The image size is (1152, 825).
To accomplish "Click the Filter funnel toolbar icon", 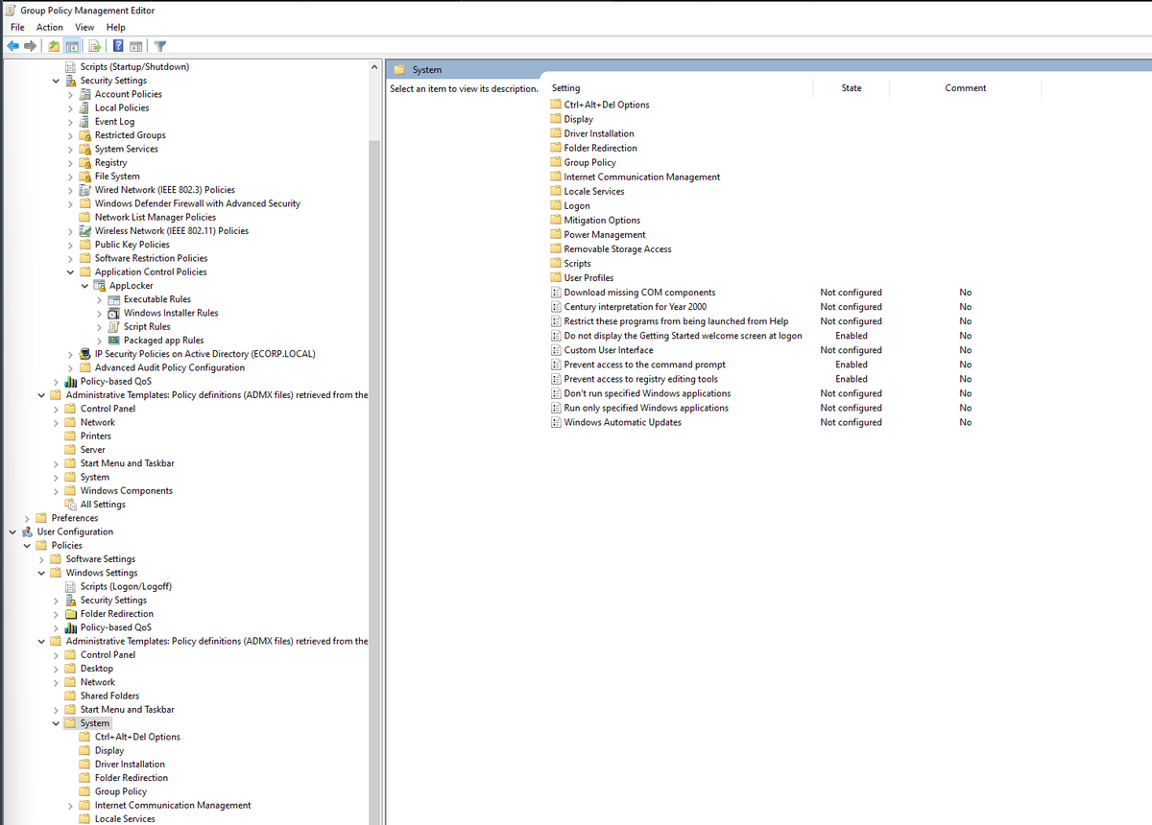I will pyautogui.click(x=160, y=46).
